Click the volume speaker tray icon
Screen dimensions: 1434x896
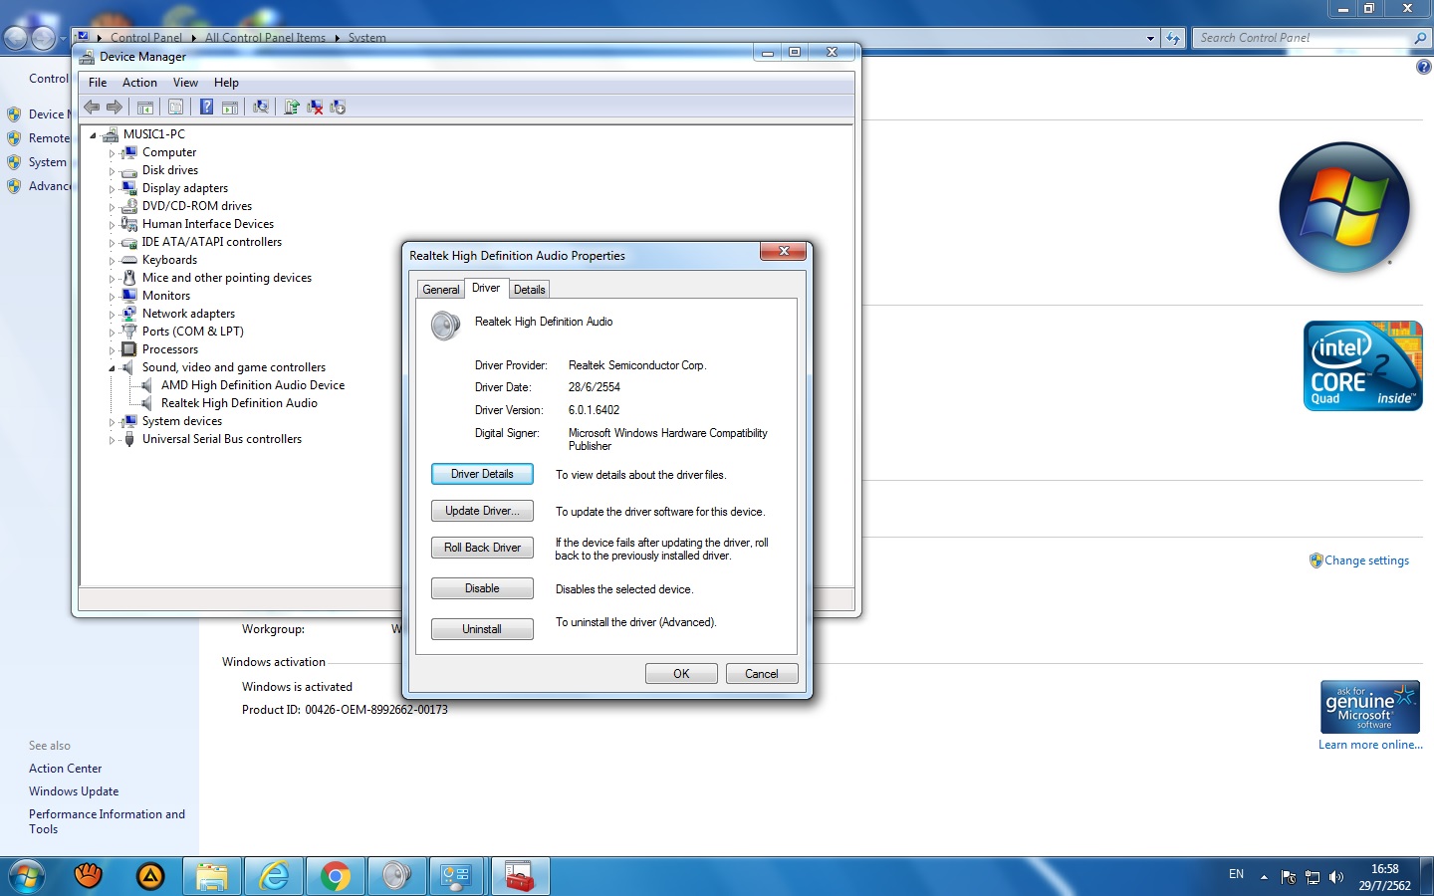click(x=1336, y=877)
